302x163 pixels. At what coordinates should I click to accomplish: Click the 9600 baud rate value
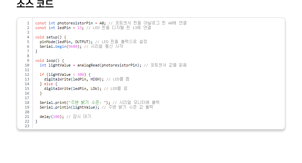pos(72,46)
